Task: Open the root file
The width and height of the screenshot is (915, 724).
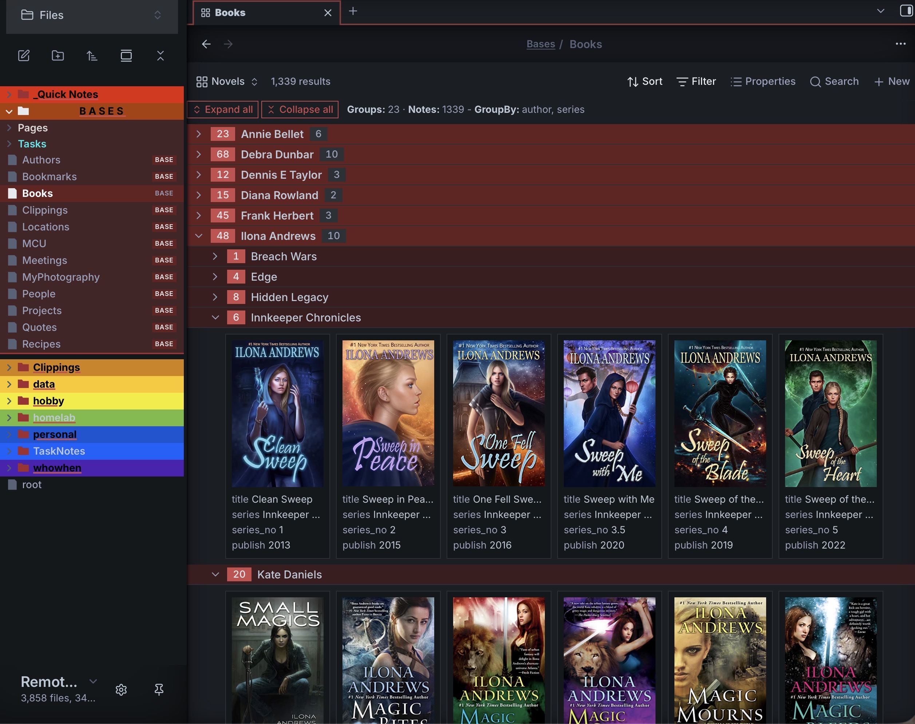Action: 92,484
